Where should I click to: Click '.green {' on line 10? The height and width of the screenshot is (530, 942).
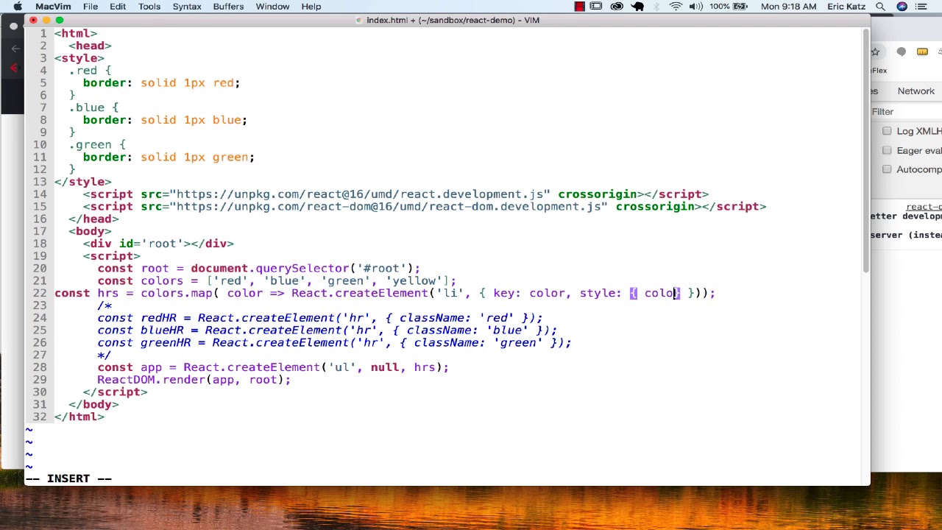pyautogui.click(x=97, y=144)
